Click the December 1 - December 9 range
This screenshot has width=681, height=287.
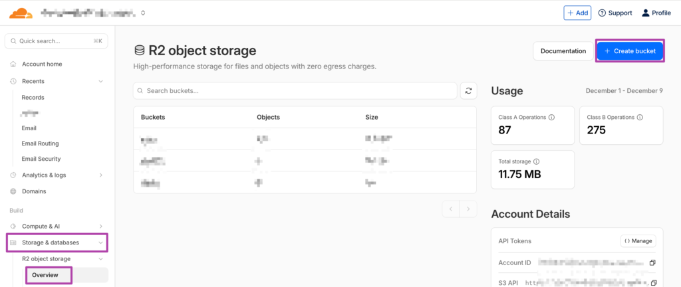[x=624, y=91]
